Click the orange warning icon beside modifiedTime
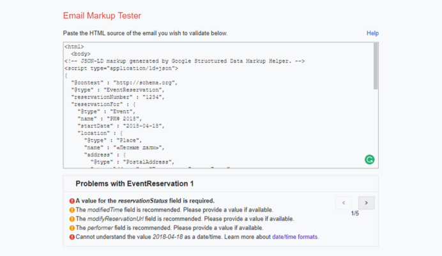Image resolution: width=442 pixels, height=256 pixels. click(72, 209)
